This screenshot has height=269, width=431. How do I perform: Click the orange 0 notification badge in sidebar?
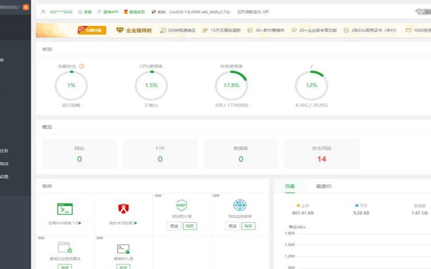(x=26, y=7)
